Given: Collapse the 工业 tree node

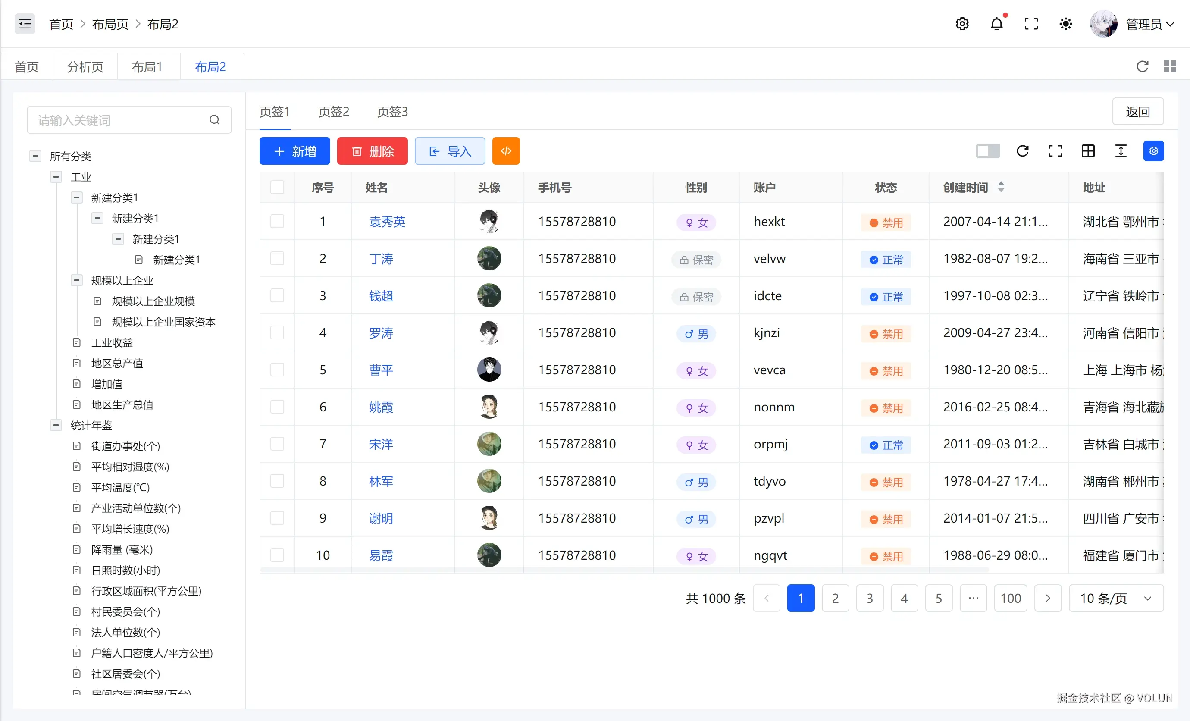Looking at the screenshot, I should [x=56, y=177].
